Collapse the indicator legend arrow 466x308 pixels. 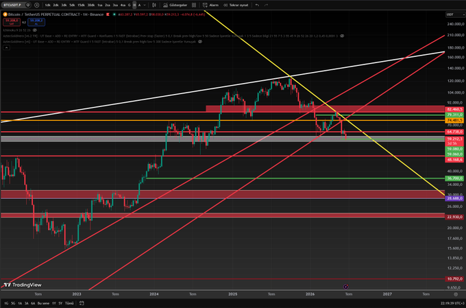tap(6, 47)
